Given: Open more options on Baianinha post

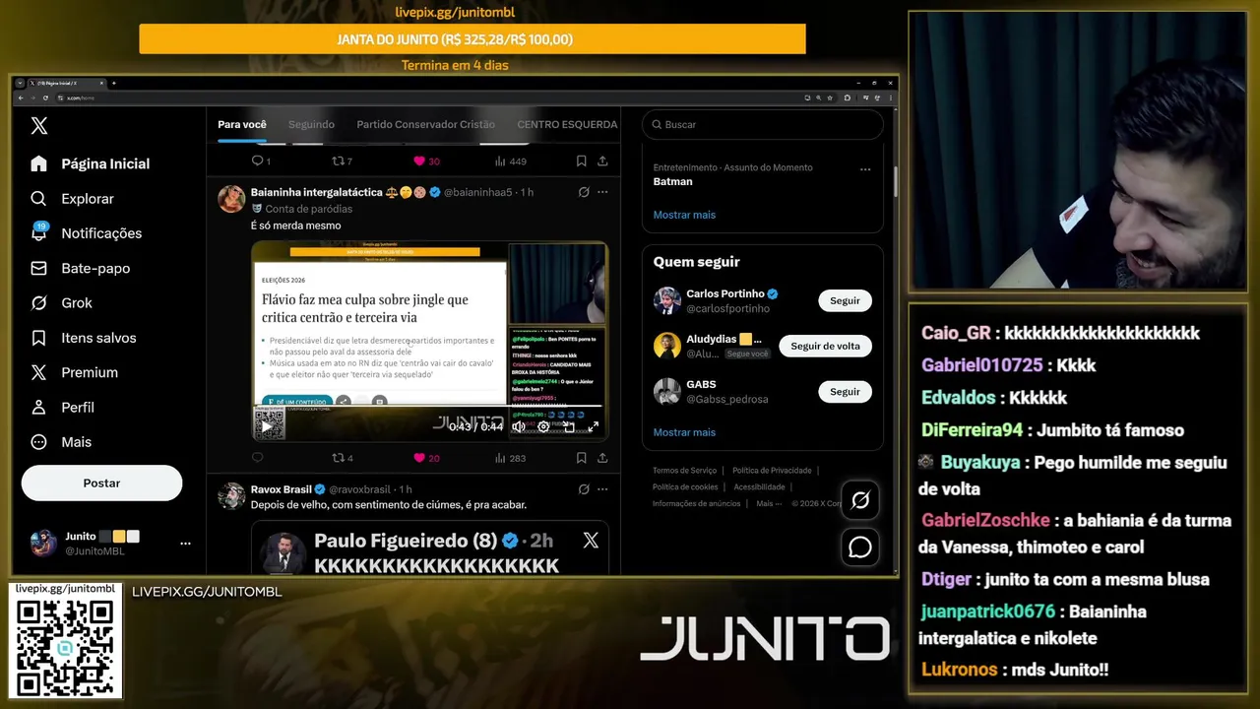Looking at the screenshot, I should coord(602,192).
